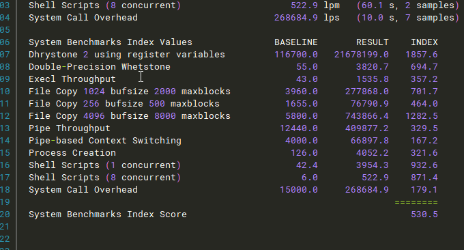
Task: Click the final score 530.5
Action: [424, 214]
